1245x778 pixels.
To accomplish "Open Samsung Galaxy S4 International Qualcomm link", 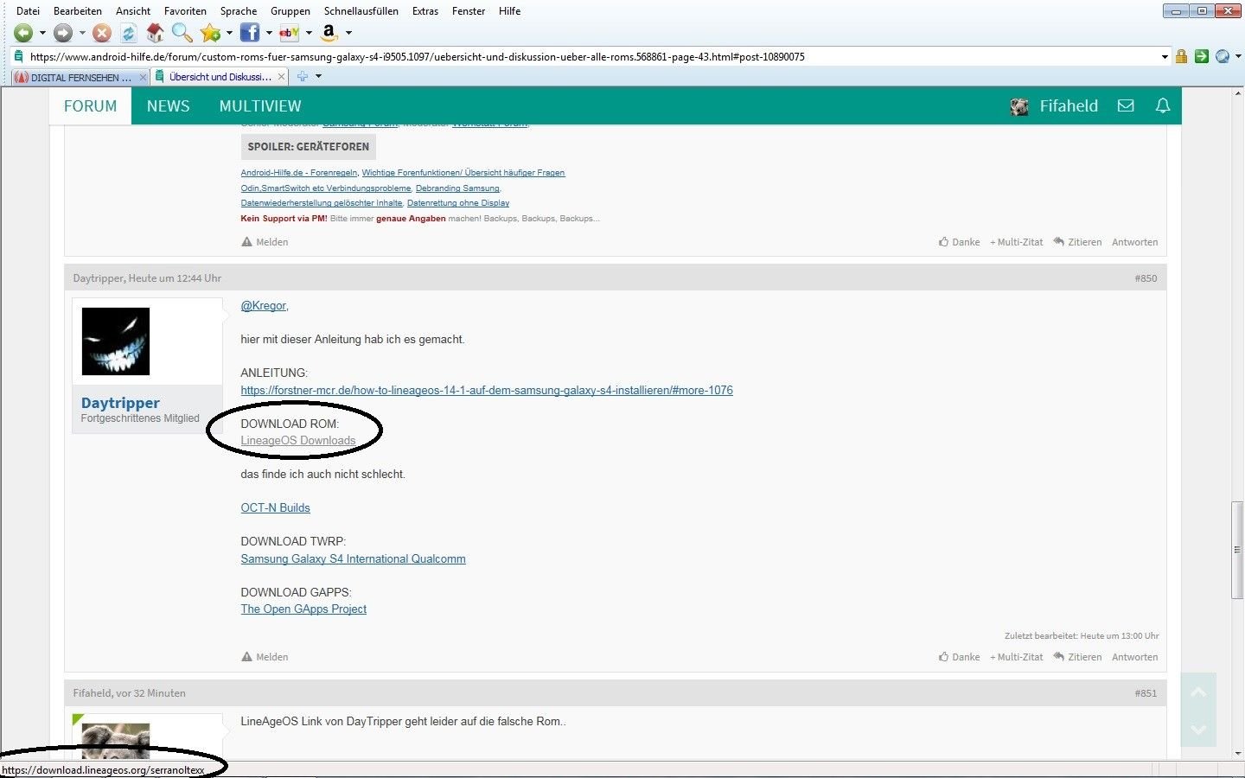I will [x=353, y=558].
